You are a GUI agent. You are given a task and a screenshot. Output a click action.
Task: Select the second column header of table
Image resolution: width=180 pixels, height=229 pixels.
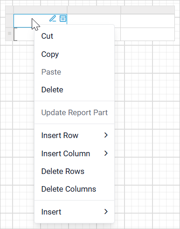(94, 10)
